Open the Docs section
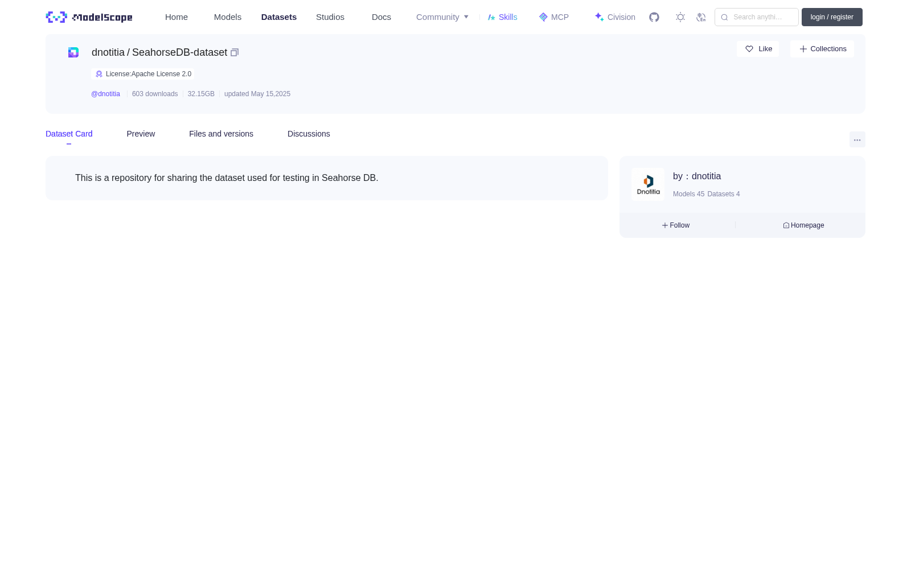 click(381, 17)
